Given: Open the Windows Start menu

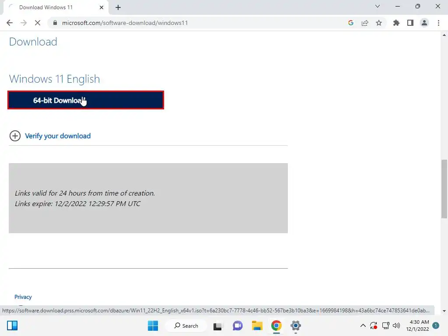Looking at the screenshot, I should click(153, 325).
